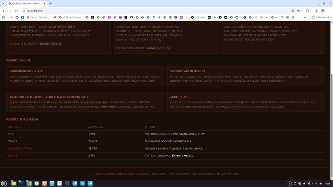
Task: Click the Audit chain card heading
Action: click(x=179, y=97)
